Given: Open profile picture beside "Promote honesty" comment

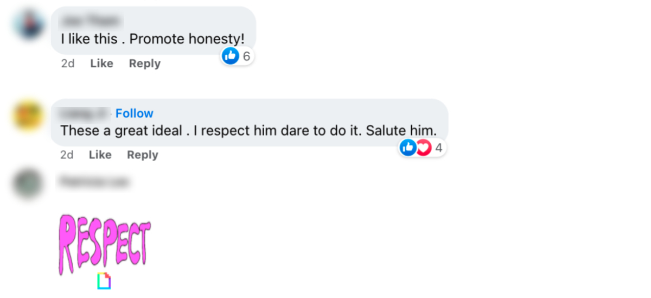Looking at the screenshot, I should 29,24.
